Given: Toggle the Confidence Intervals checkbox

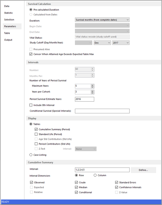Looking at the screenshot, I should point(117,187).
